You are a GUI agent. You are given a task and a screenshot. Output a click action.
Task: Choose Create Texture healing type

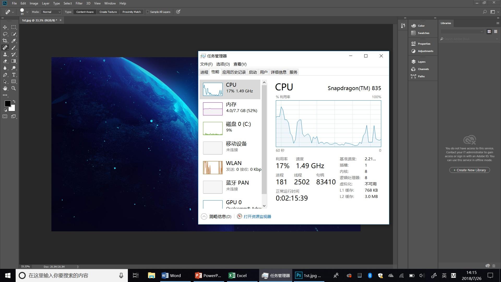(108, 12)
